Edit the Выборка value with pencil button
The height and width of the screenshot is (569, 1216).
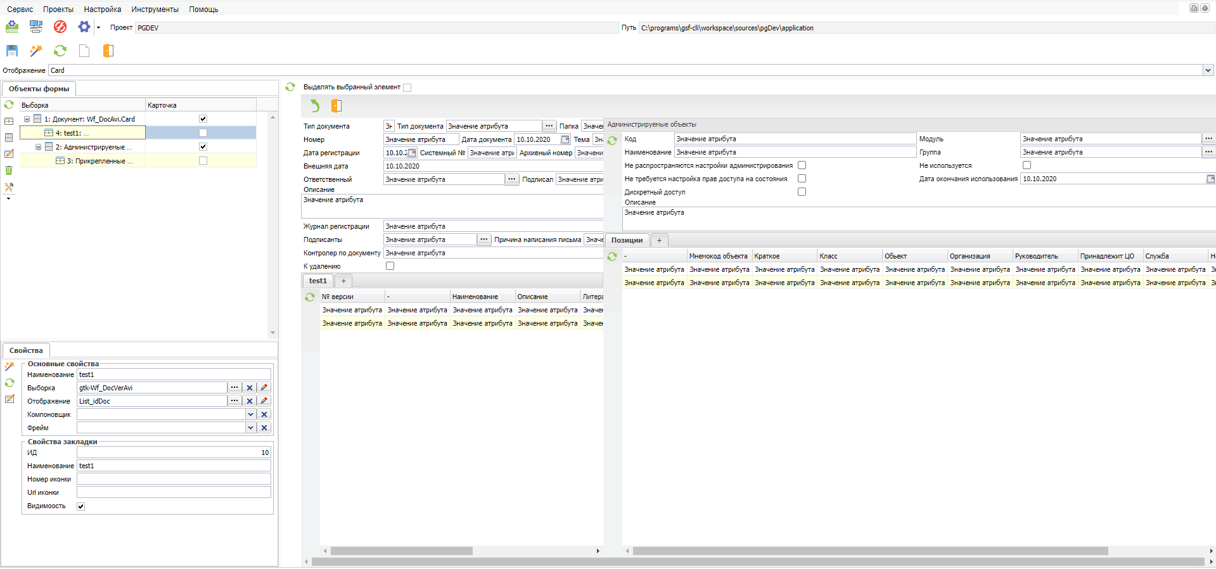(264, 388)
